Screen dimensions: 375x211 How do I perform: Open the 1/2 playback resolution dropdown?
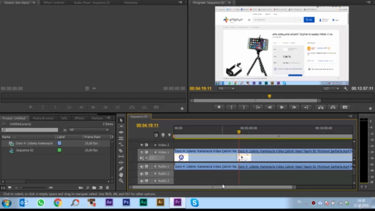point(331,89)
